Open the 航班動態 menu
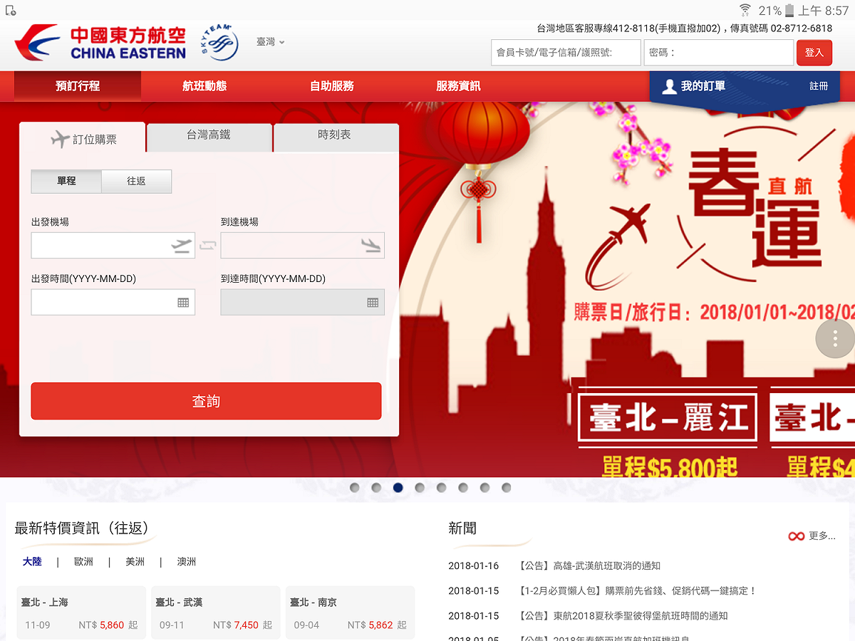This screenshot has width=855, height=641. point(204,86)
